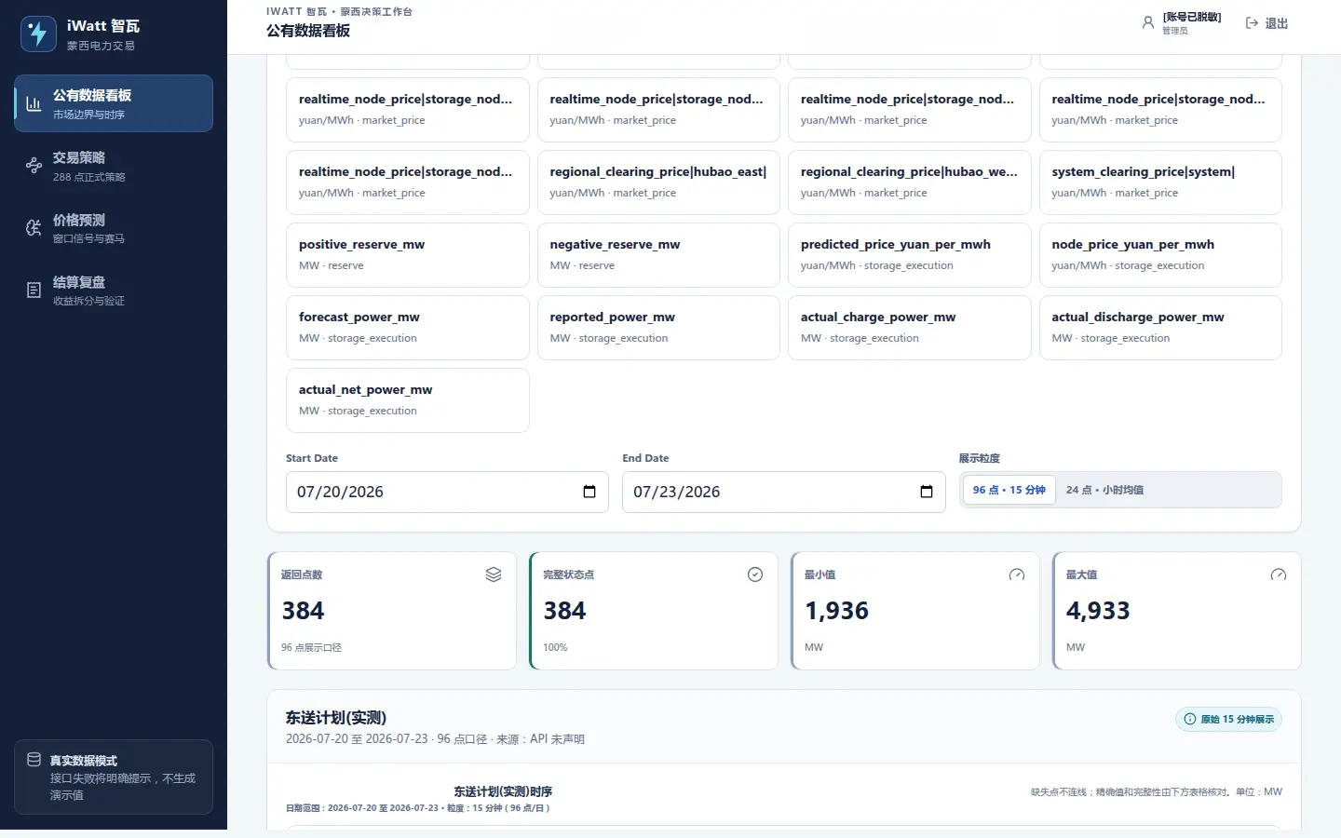Click layers icon on 返回点数 card
Screen dimensions: 1341x838
tap(494, 574)
